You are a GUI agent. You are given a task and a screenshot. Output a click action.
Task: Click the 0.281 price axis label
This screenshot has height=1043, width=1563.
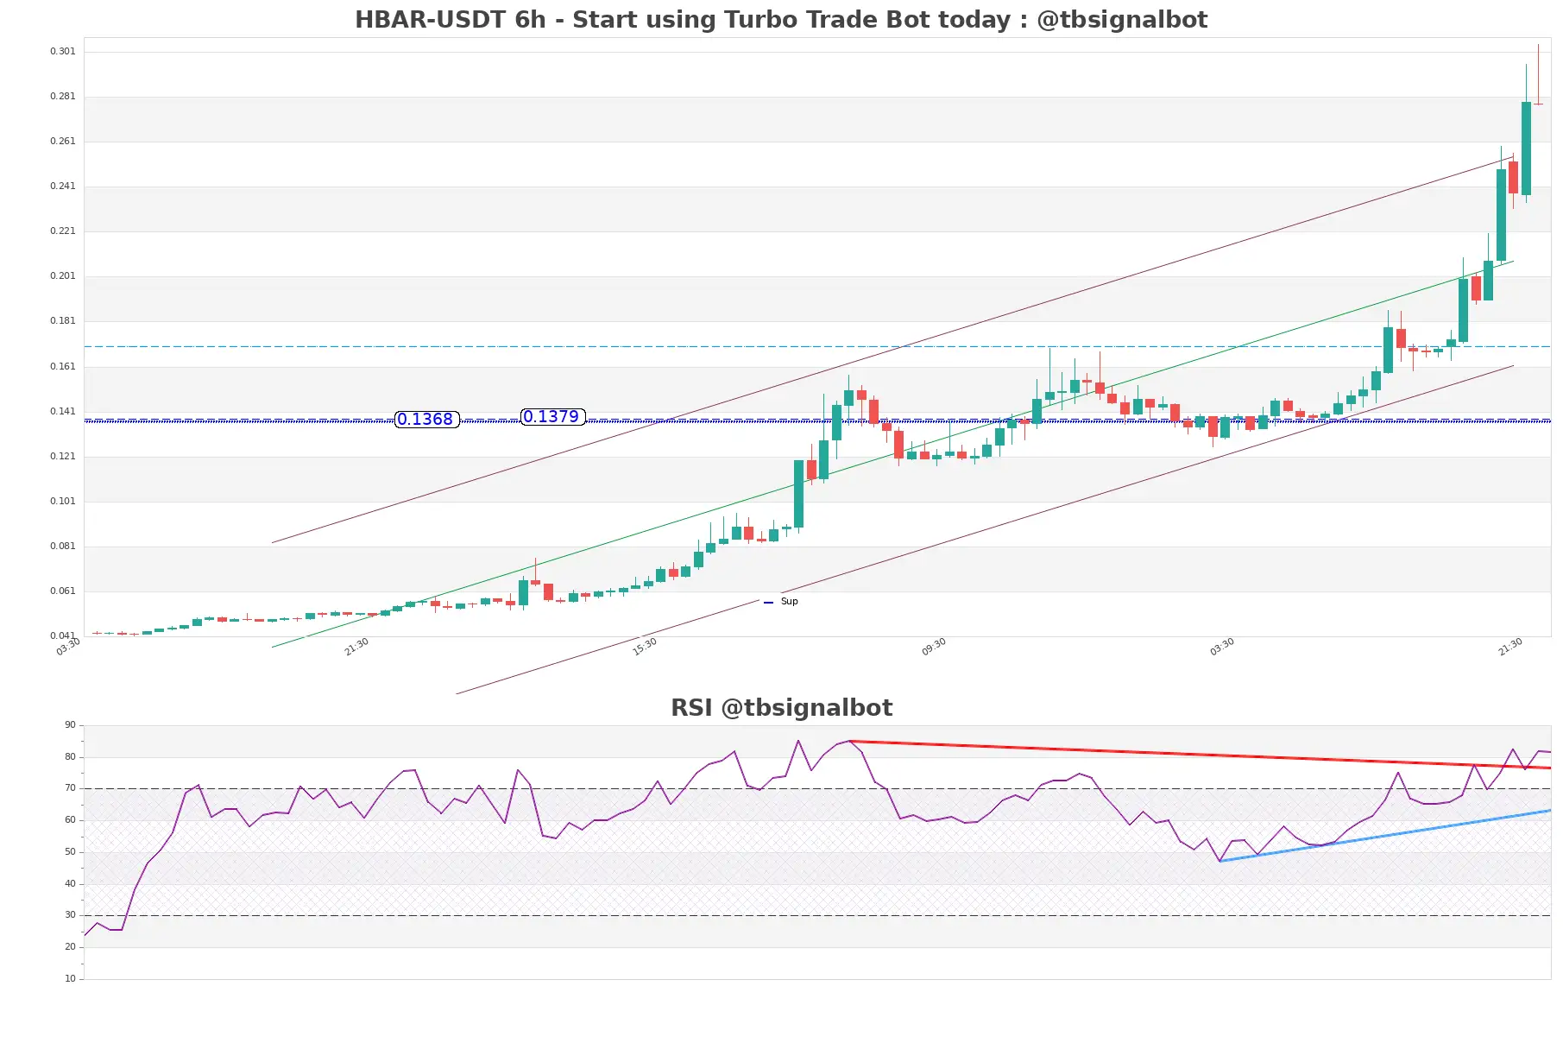(62, 97)
